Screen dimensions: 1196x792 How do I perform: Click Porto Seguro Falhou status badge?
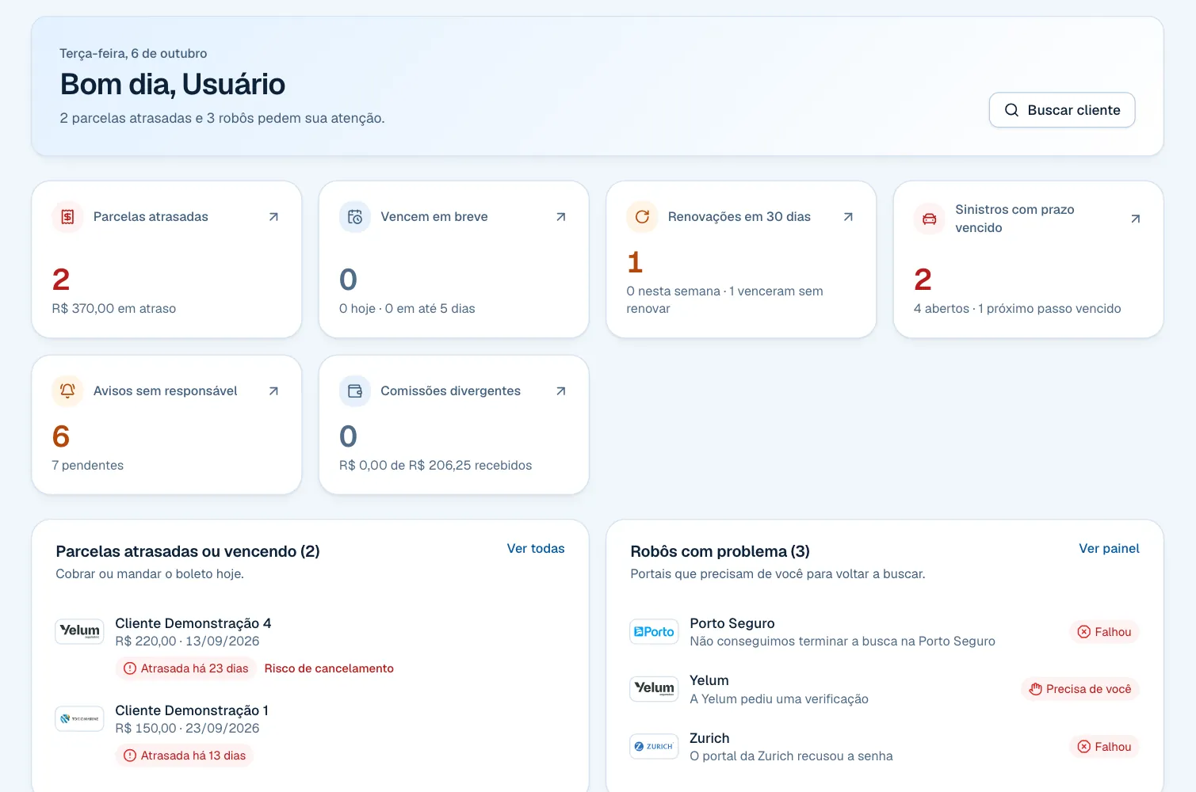pos(1104,632)
